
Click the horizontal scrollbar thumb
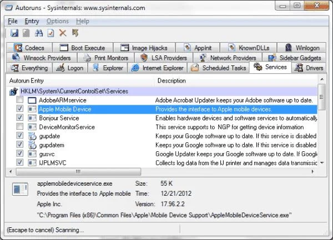pyautogui.click(x=78, y=171)
